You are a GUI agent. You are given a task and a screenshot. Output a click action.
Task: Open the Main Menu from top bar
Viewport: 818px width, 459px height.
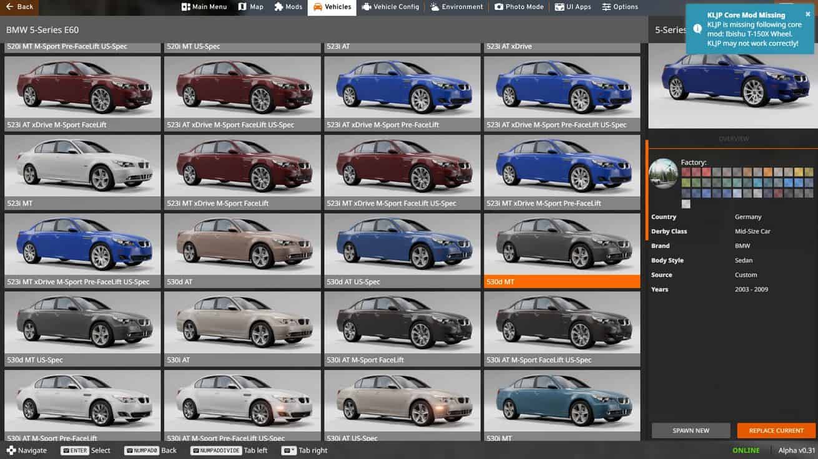click(204, 7)
